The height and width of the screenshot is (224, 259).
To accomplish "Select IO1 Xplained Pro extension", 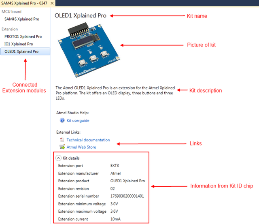I will 19,44.
